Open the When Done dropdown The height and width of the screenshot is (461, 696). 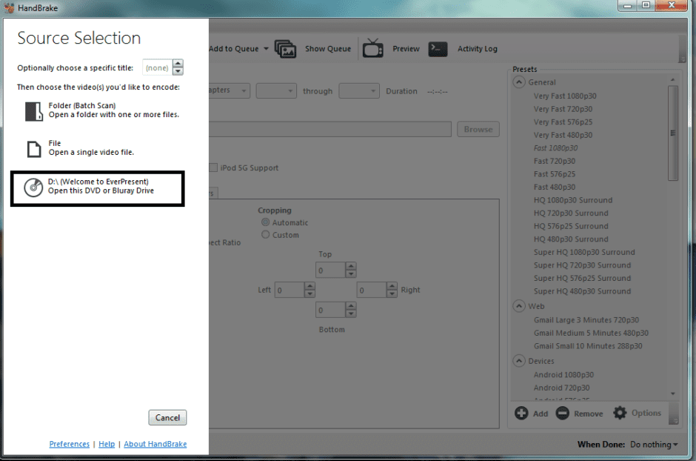point(652,444)
